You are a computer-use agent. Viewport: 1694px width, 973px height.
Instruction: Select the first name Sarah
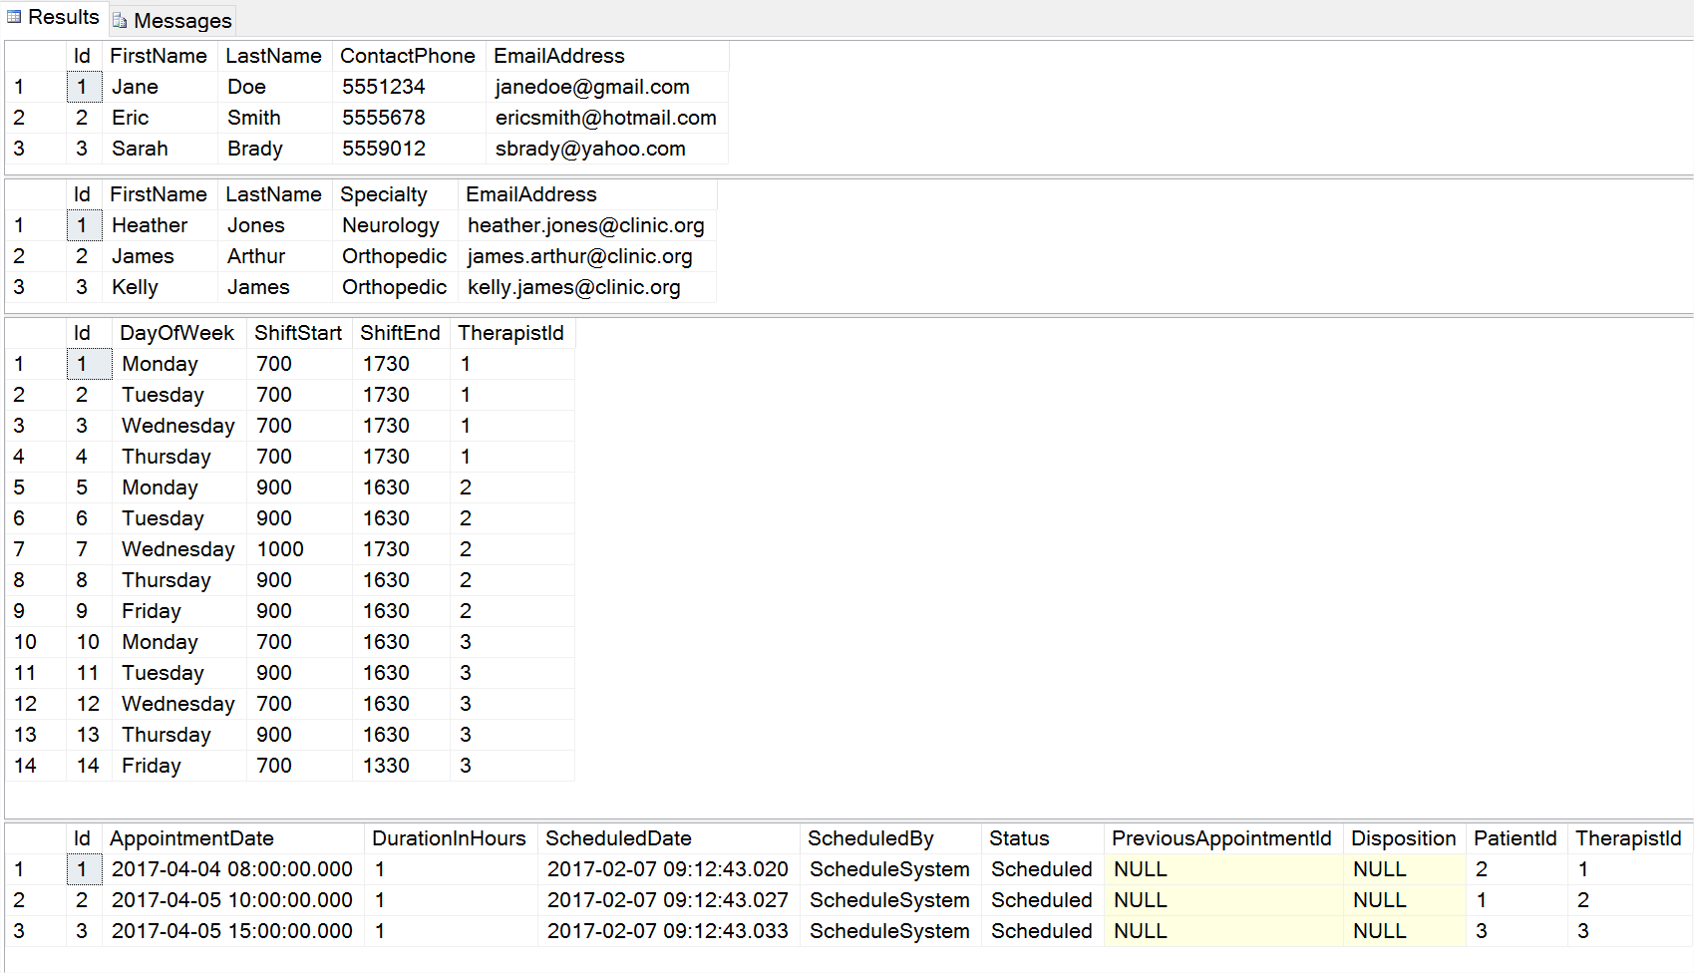tap(161, 149)
